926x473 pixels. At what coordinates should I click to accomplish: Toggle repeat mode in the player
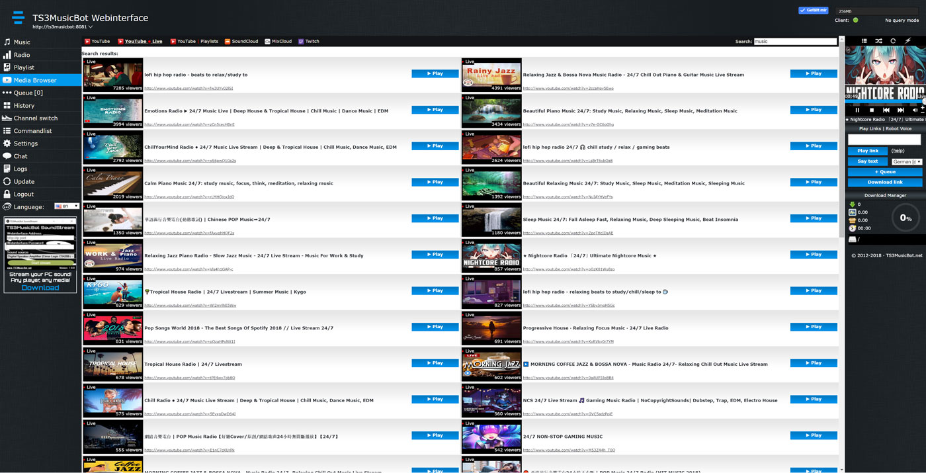(893, 41)
